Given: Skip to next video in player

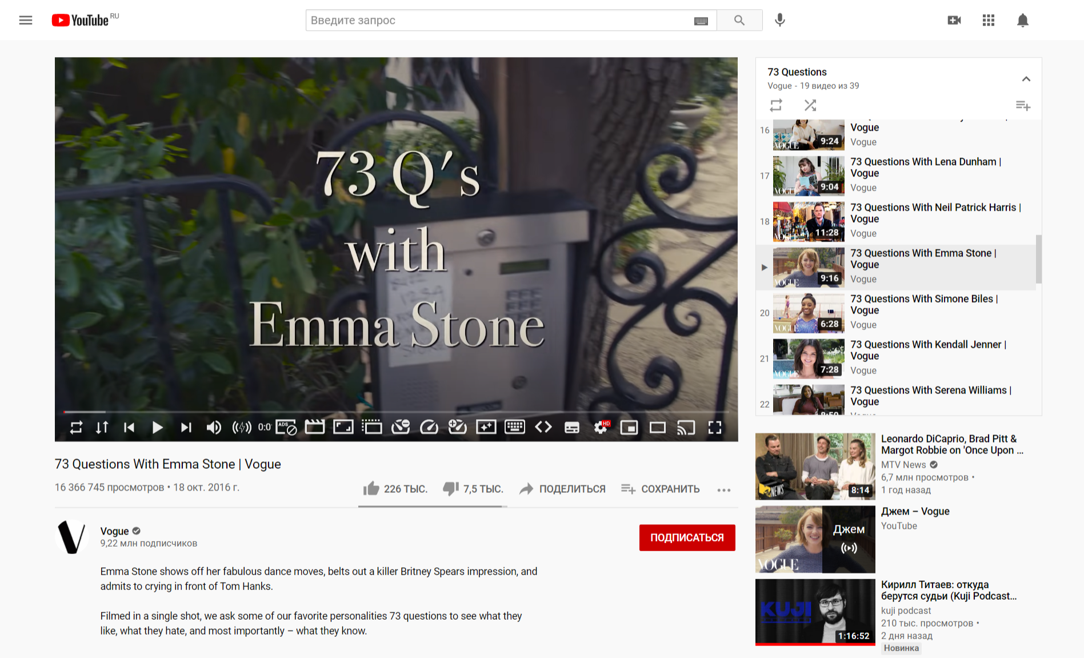Looking at the screenshot, I should click(x=186, y=428).
